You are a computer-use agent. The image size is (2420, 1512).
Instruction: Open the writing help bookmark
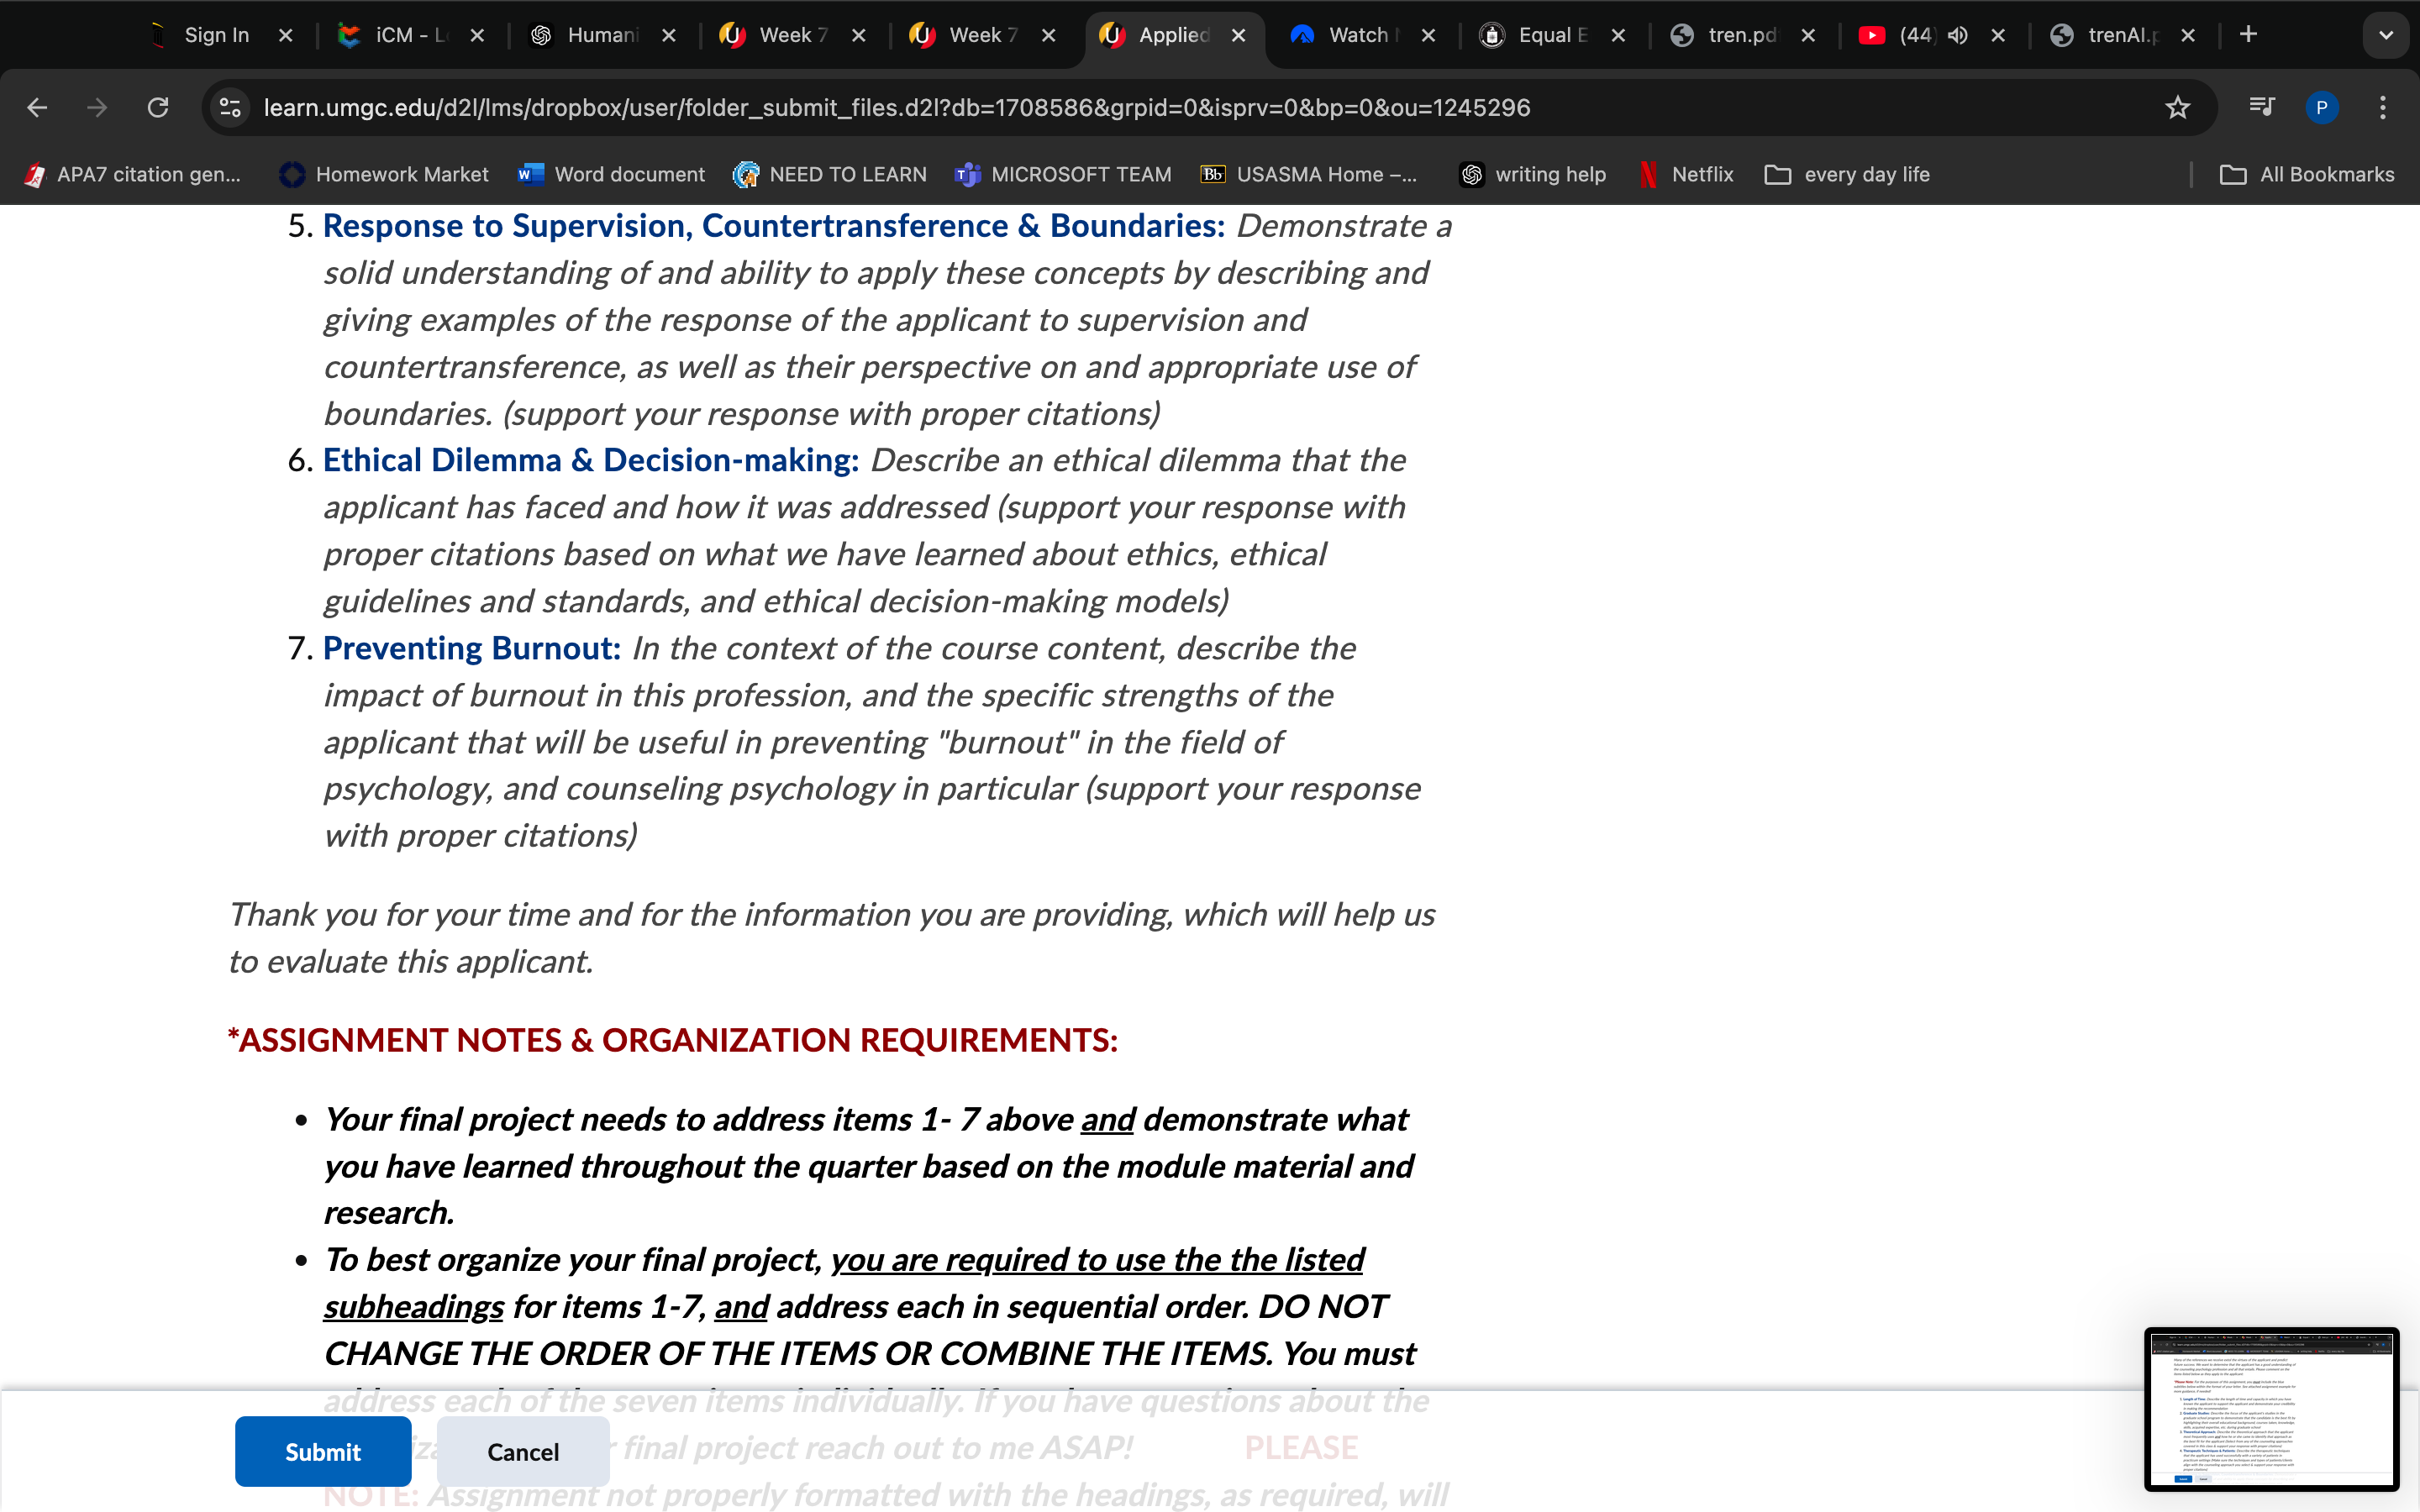pyautogui.click(x=1533, y=175)
